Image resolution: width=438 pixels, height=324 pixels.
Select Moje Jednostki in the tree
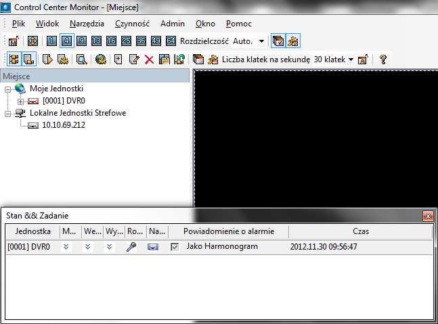click(x=56, y=89)
